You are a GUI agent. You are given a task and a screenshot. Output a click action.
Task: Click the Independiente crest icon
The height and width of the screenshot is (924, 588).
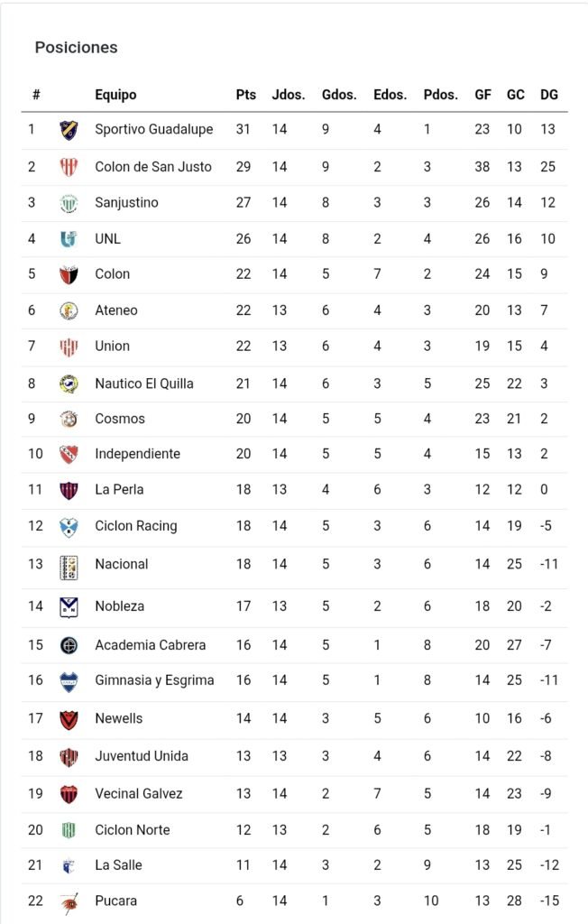tap(69, 454)
